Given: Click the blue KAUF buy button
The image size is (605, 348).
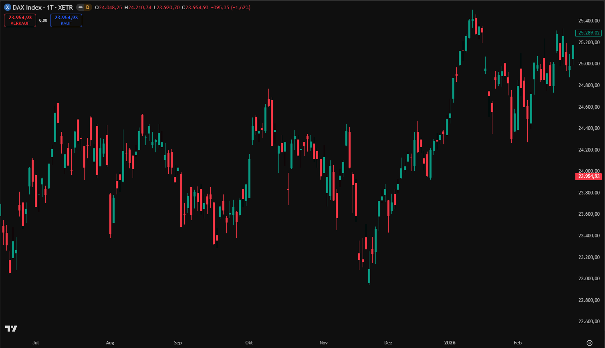Looking at the screenshot, I should click(66, 20).
